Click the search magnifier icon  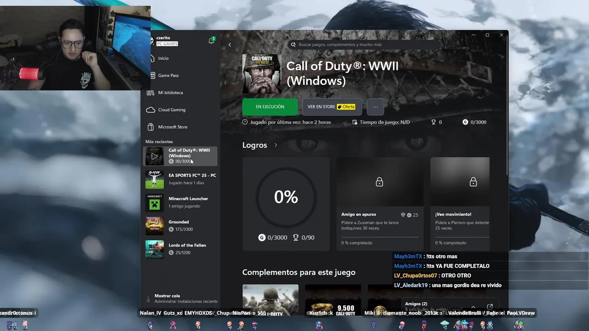[x=293, y=45]
